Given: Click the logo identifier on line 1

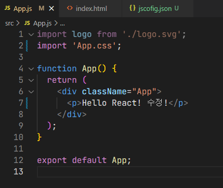Looking at the screenshot, I should 82,34.
